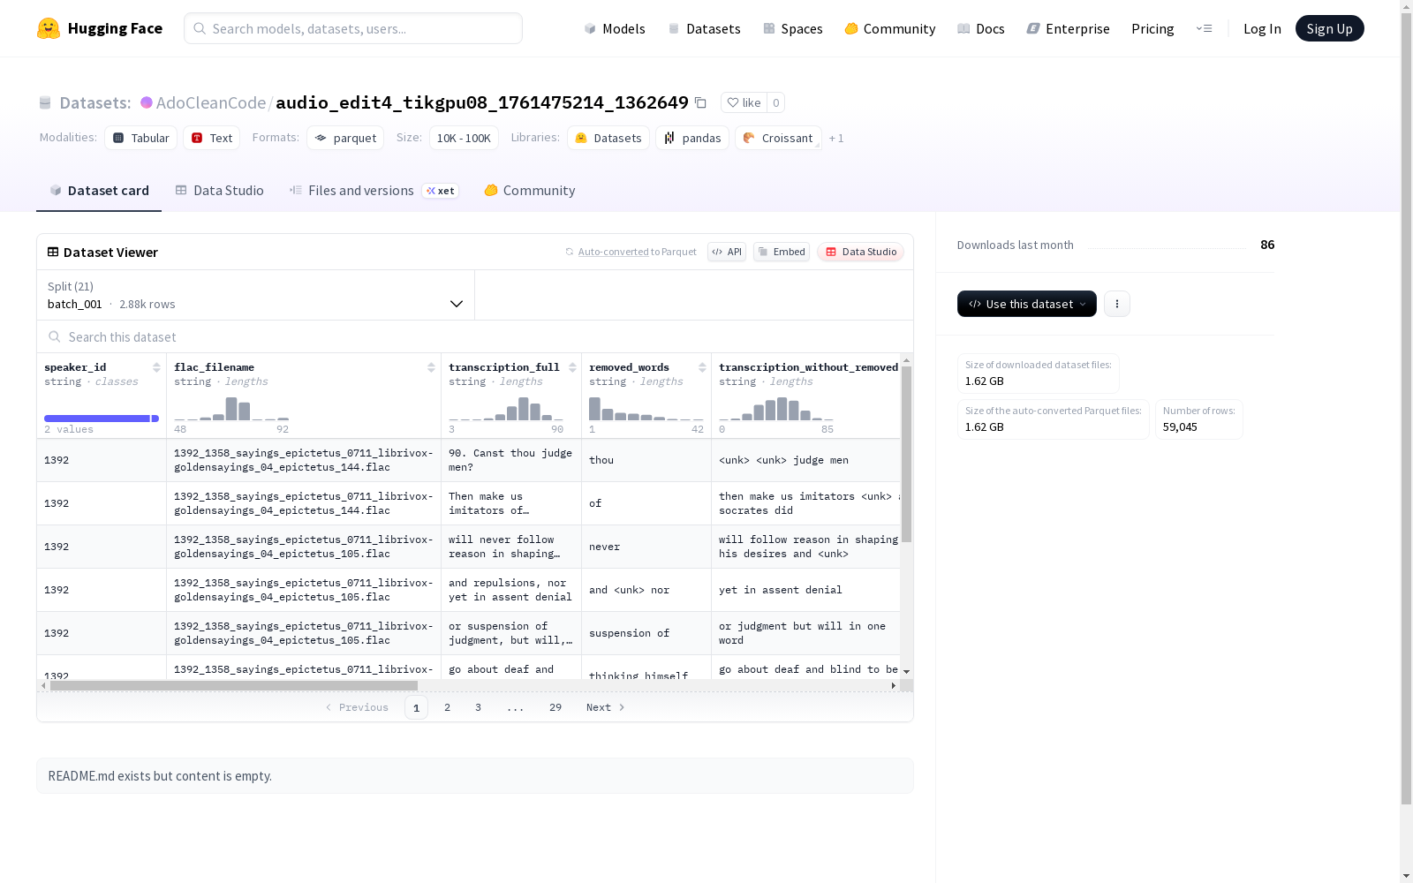Select current page 1 in pagination

pos(416,707)
